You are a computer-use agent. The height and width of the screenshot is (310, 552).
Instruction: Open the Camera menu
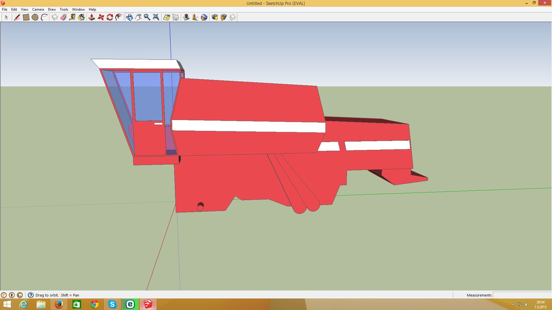[x=38, y=9]
